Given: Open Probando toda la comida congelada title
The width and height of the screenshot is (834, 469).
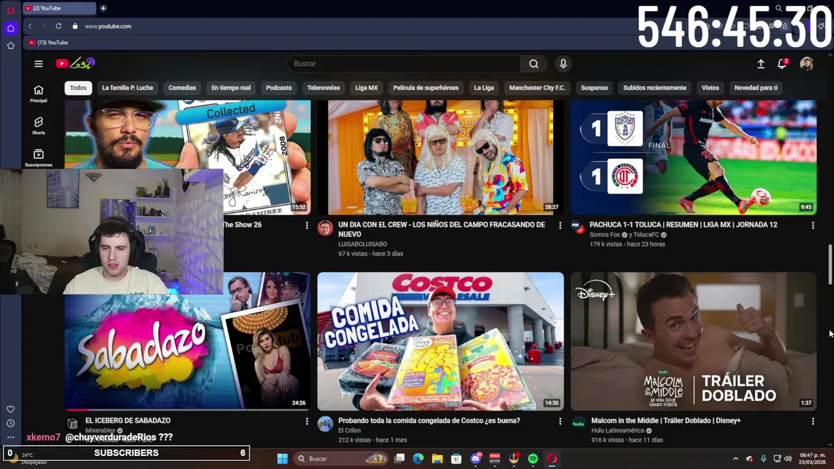Looking at the screenshot, I should 429,421.
